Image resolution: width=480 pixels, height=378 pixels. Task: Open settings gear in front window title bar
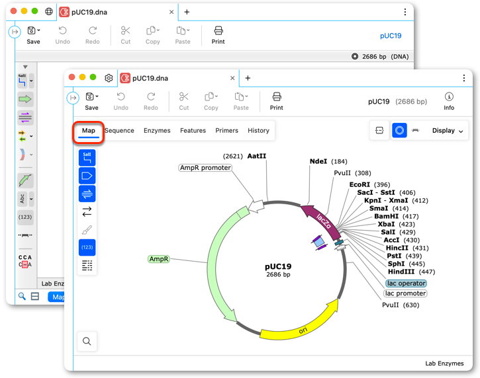tap(109, 78)
